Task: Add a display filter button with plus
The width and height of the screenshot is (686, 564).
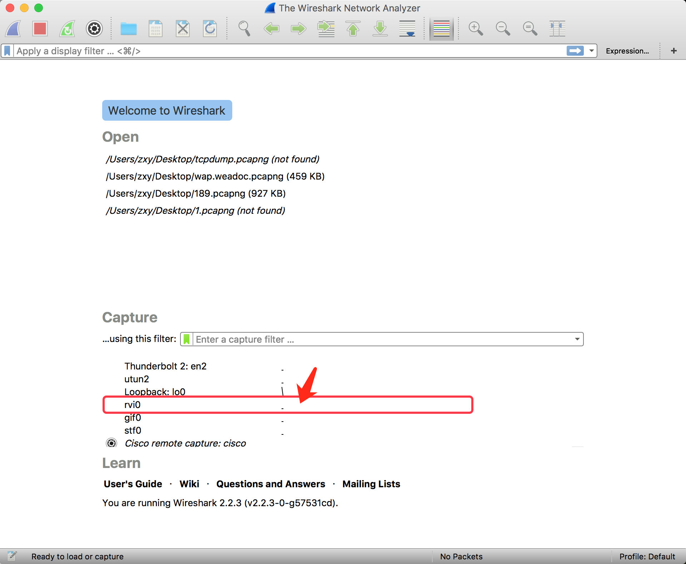Action: coord(674,51)
